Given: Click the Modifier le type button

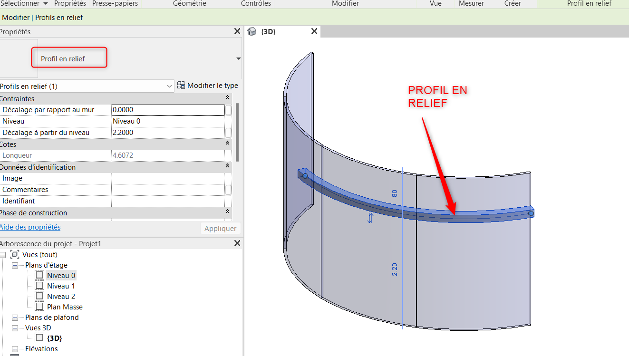Looking at the screenshot, I should [207, 86].
